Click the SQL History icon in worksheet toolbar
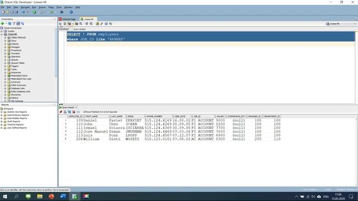 106,23
